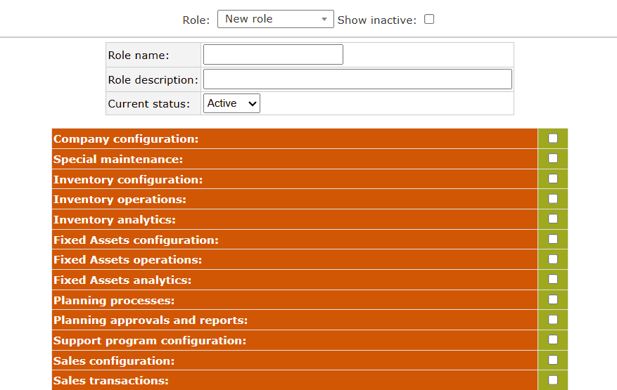This screenshot has height=390, width=617.
Task: Click the Role description text field
Action: click(x=357, y=79)
